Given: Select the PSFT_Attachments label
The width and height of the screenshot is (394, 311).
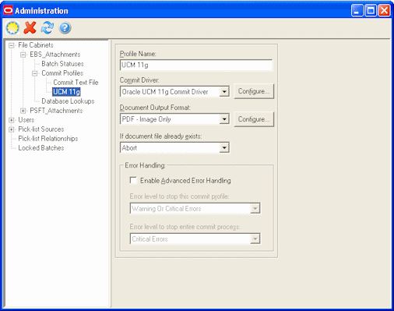Looking at the screenshot, I should click(x=56, y=111).
